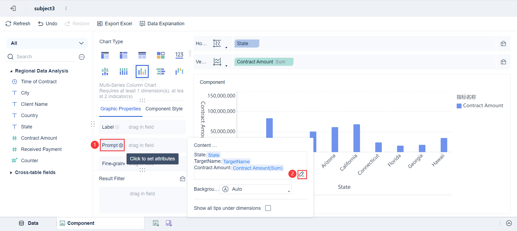Click the Export Excel button
517x231 pixels.
pyautogui.click(x=115, y=24)
